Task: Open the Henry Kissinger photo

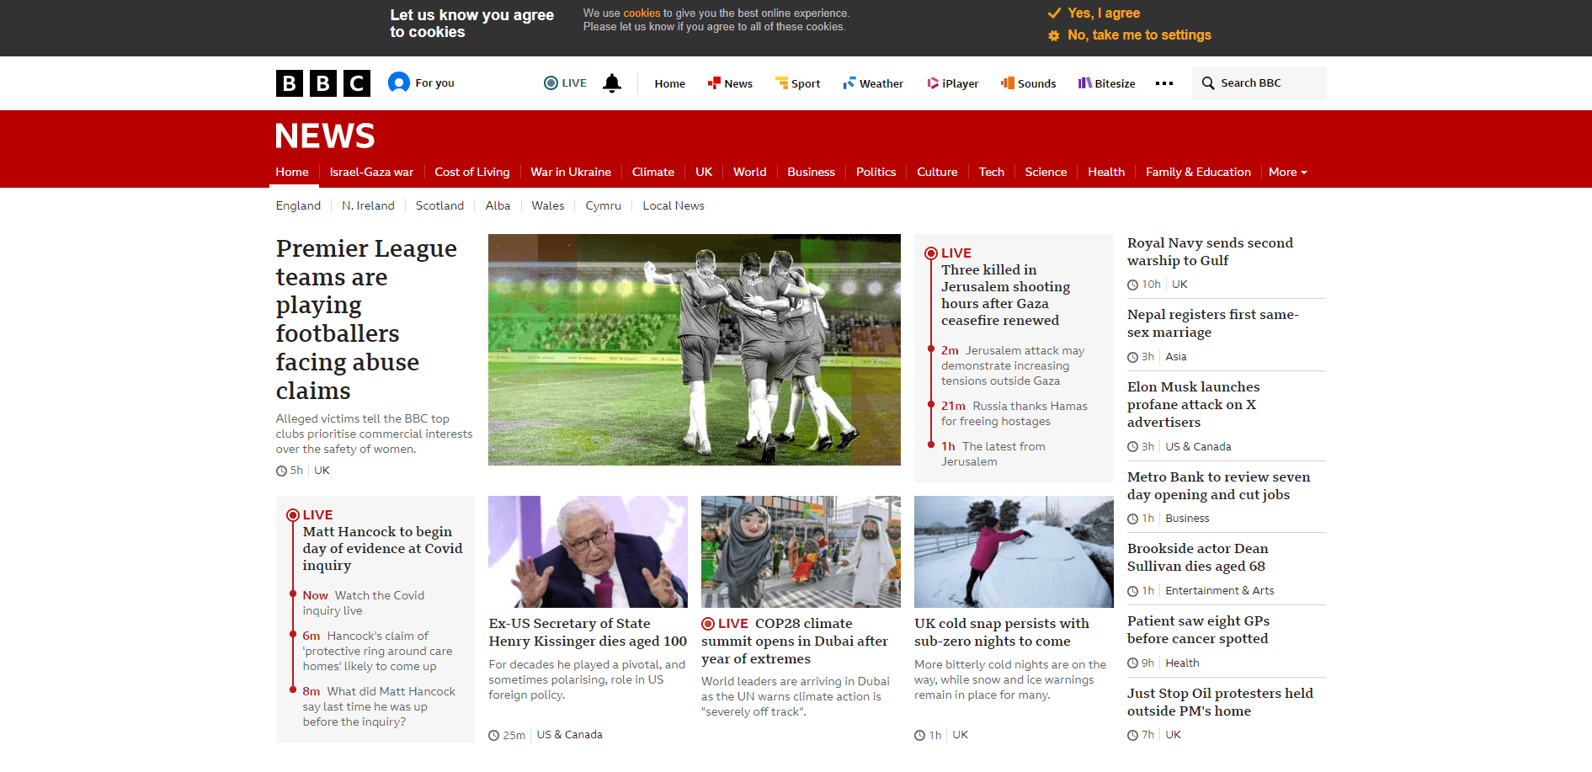Action: [x=588, y=551]
